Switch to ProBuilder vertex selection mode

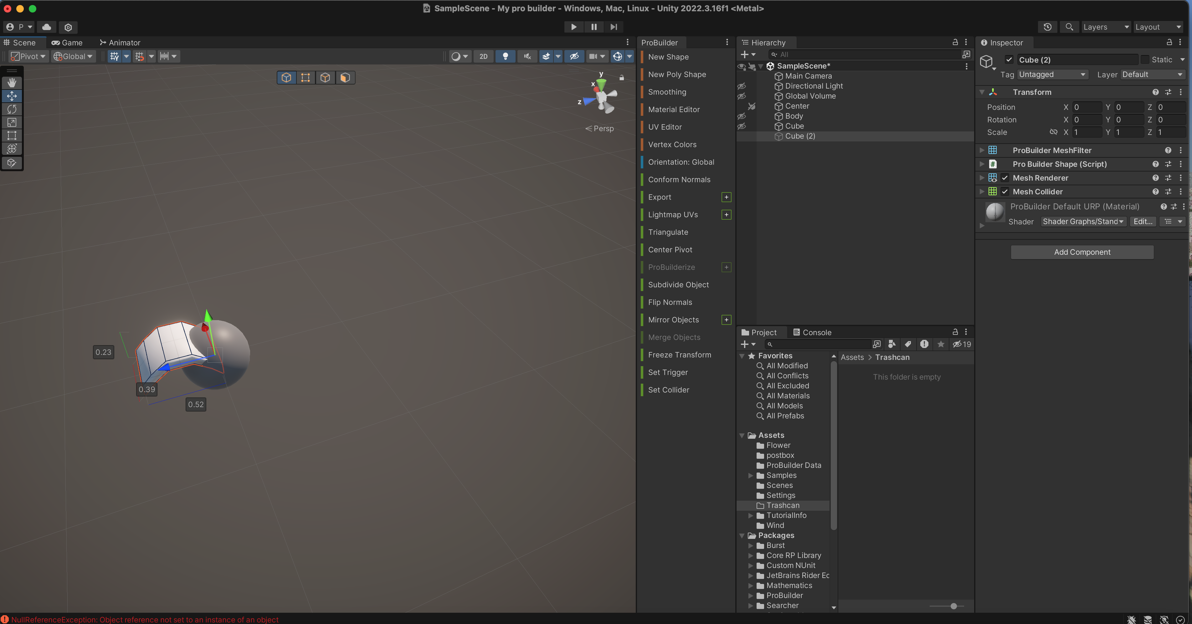click(306, 78)
